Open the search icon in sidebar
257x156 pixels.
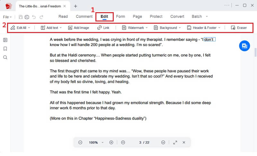pyautogui.click(x=5, y=57)
